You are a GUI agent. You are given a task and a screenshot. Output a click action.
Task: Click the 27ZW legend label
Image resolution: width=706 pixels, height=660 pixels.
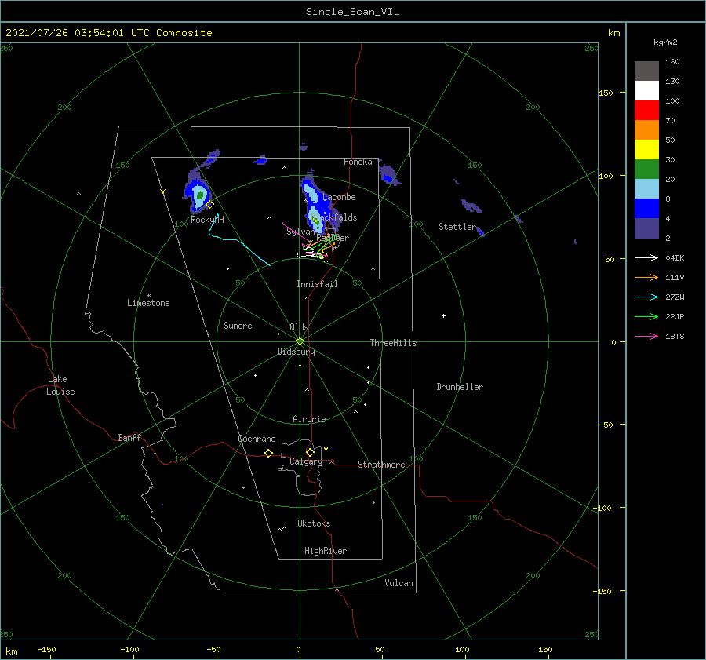coord(675,297)
